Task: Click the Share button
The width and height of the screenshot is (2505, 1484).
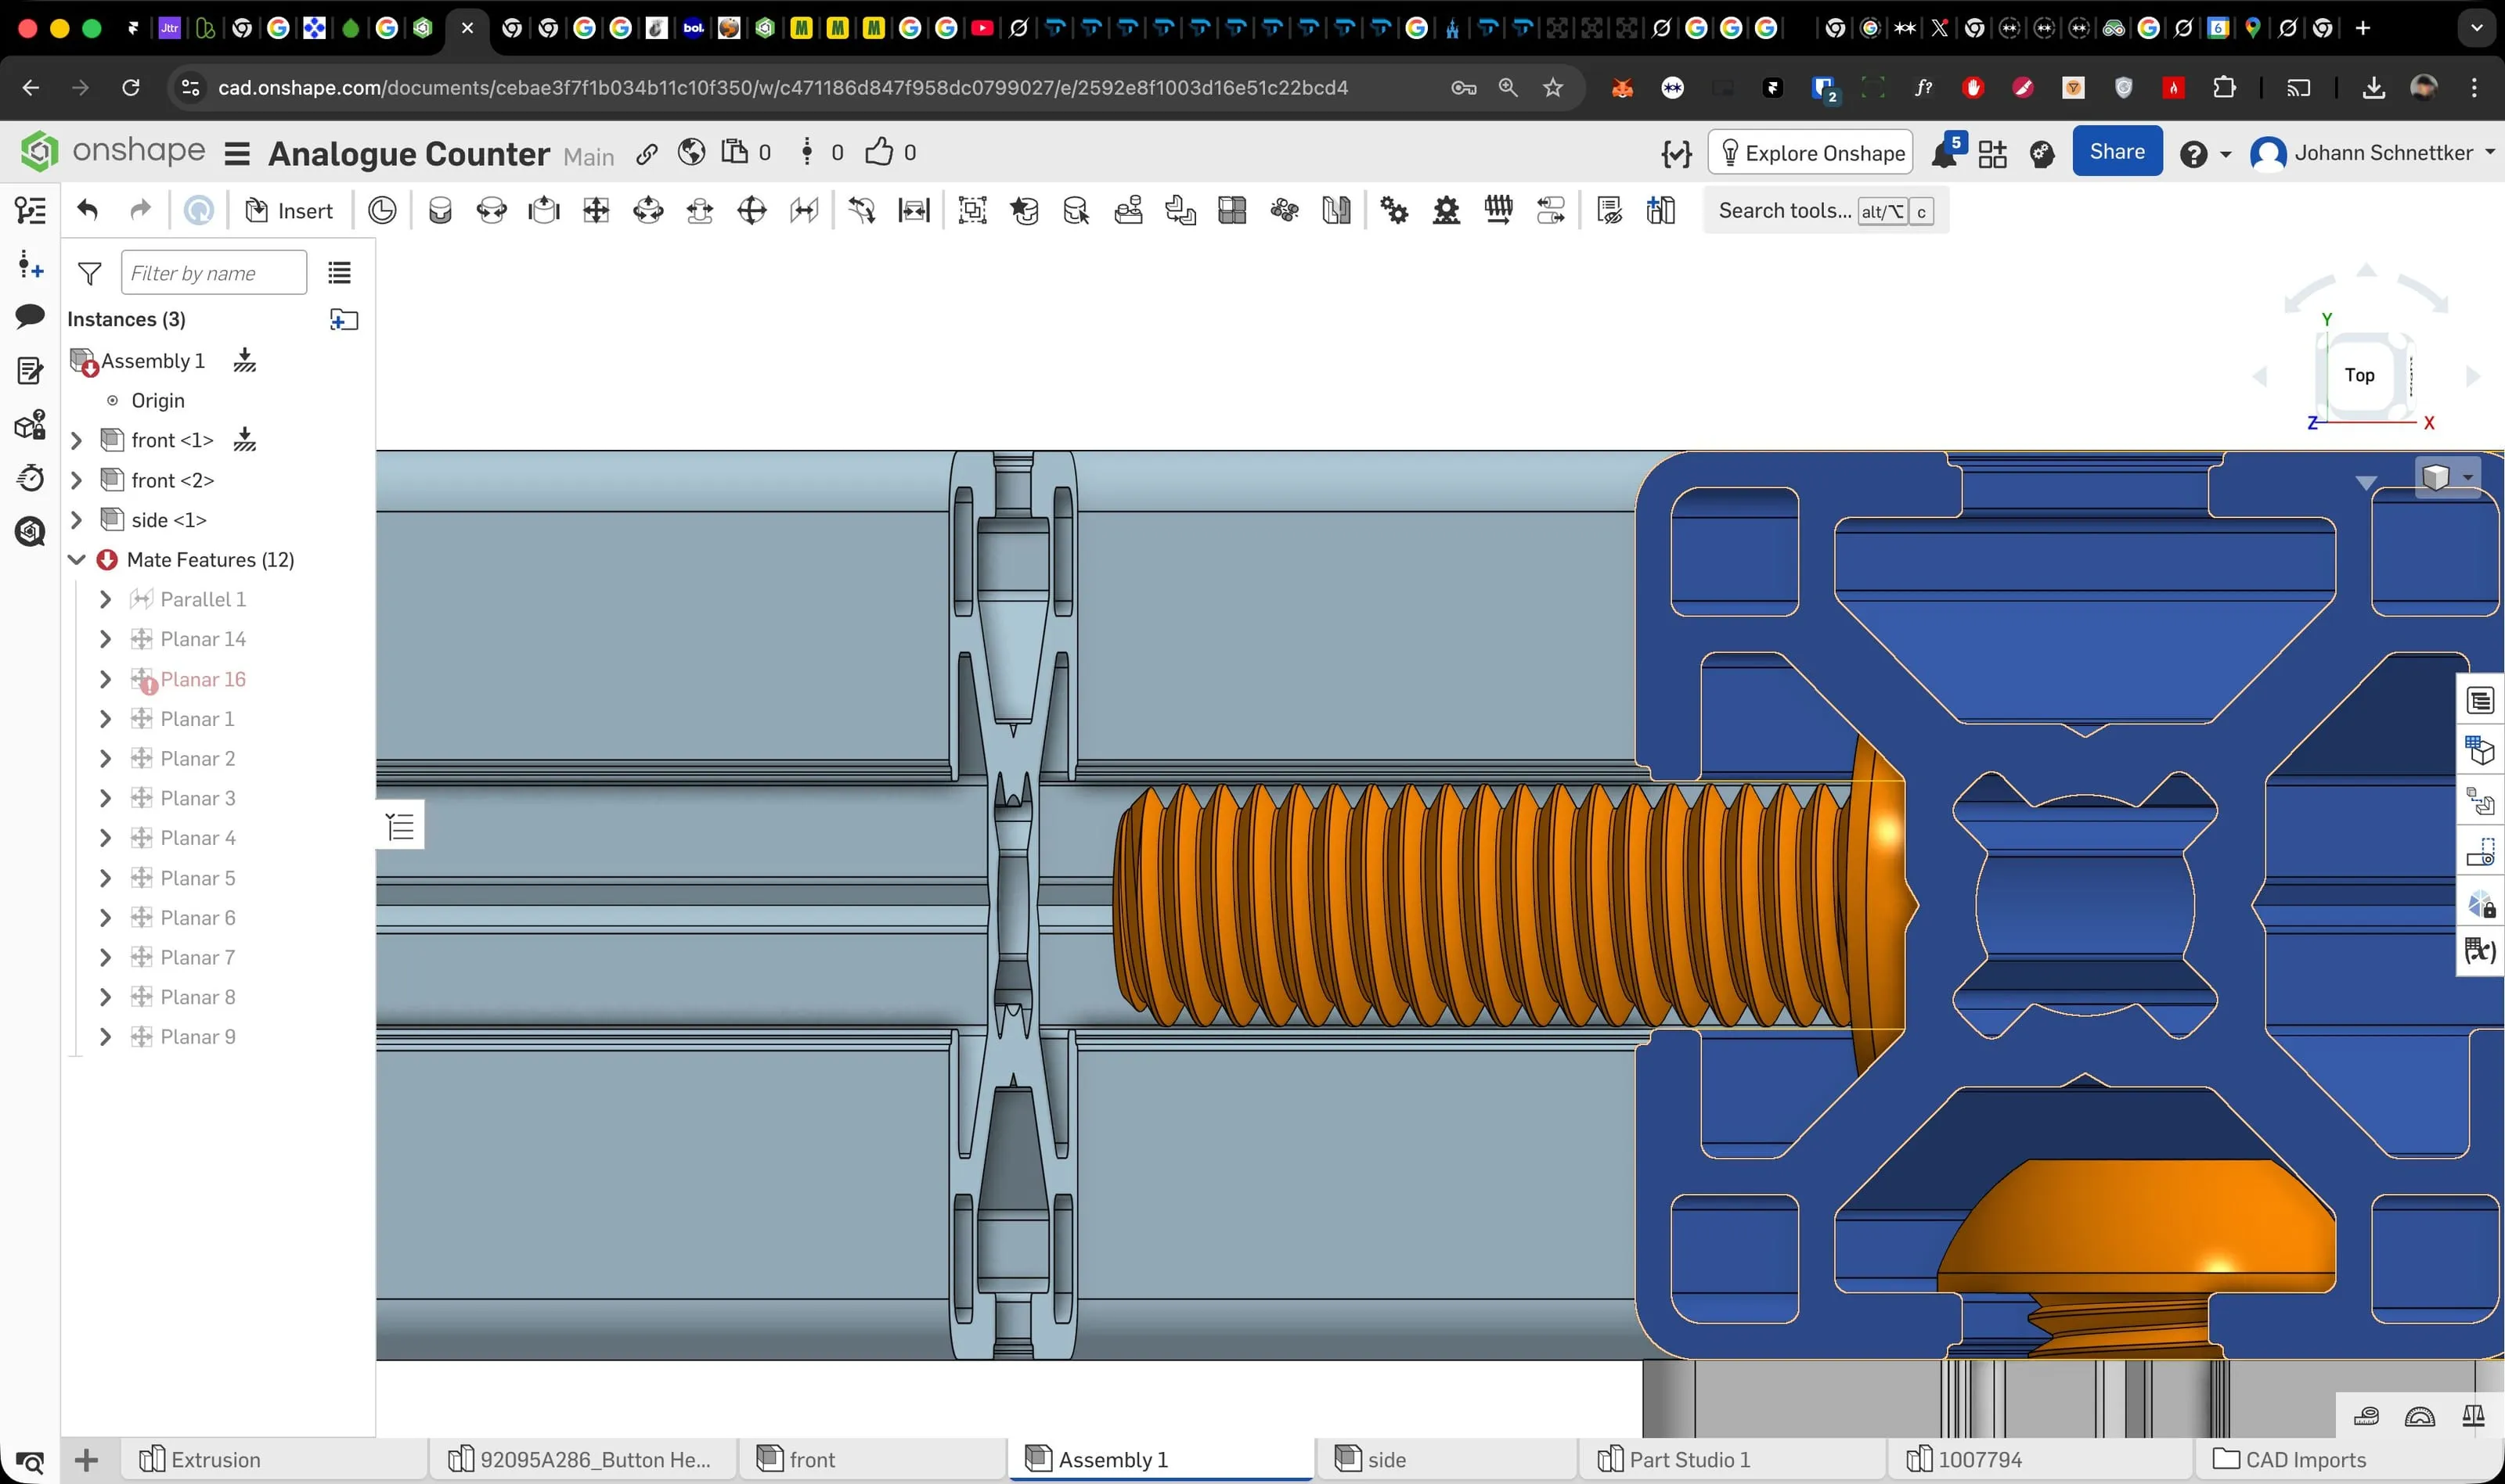Action: point(2117,152)
